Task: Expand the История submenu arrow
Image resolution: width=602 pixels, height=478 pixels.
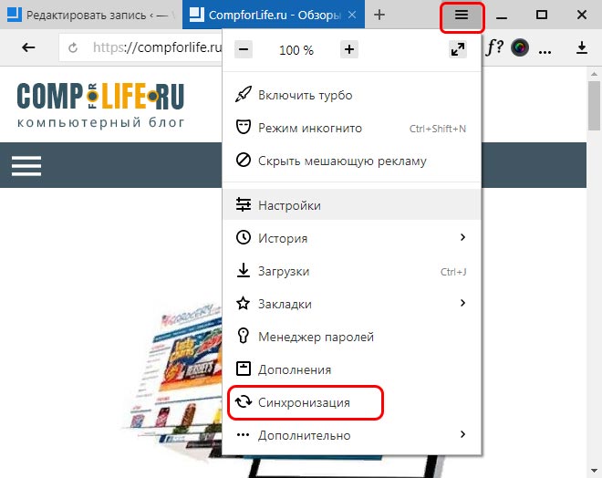Action: tap(462, 238)
